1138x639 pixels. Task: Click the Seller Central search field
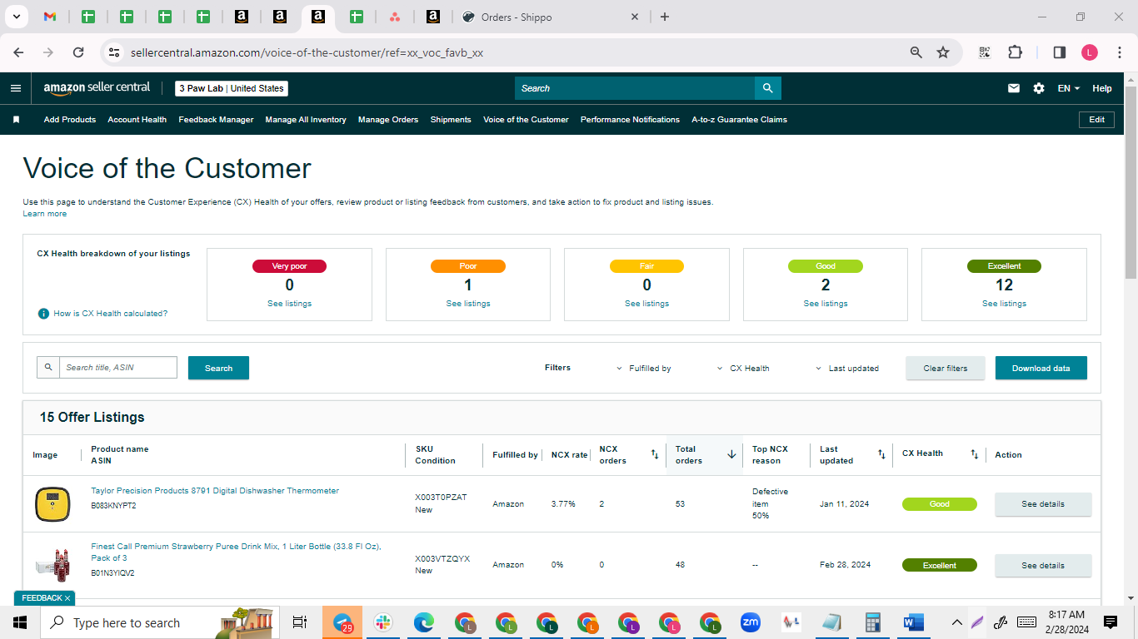635,88
